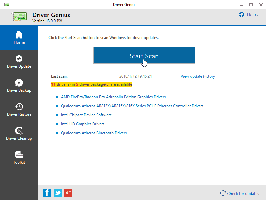Click the refresh icon next to Check for updates
The width and height of the screenshot is (266, 200).
click(x=223, y=193)
